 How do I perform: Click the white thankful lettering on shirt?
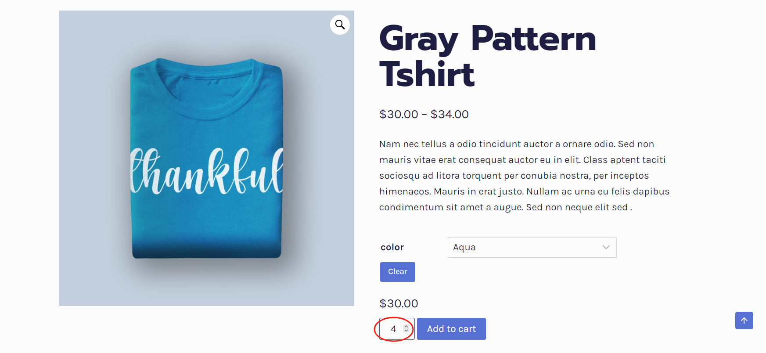point(206,172)
